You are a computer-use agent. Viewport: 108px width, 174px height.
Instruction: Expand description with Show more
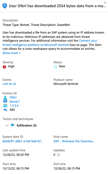(x=12, y=53)
